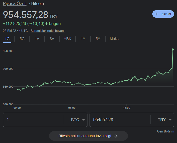Show the YBK year-to-date range
The height and width of the screenshot is (143, 177).
click(x=67, y=39)
